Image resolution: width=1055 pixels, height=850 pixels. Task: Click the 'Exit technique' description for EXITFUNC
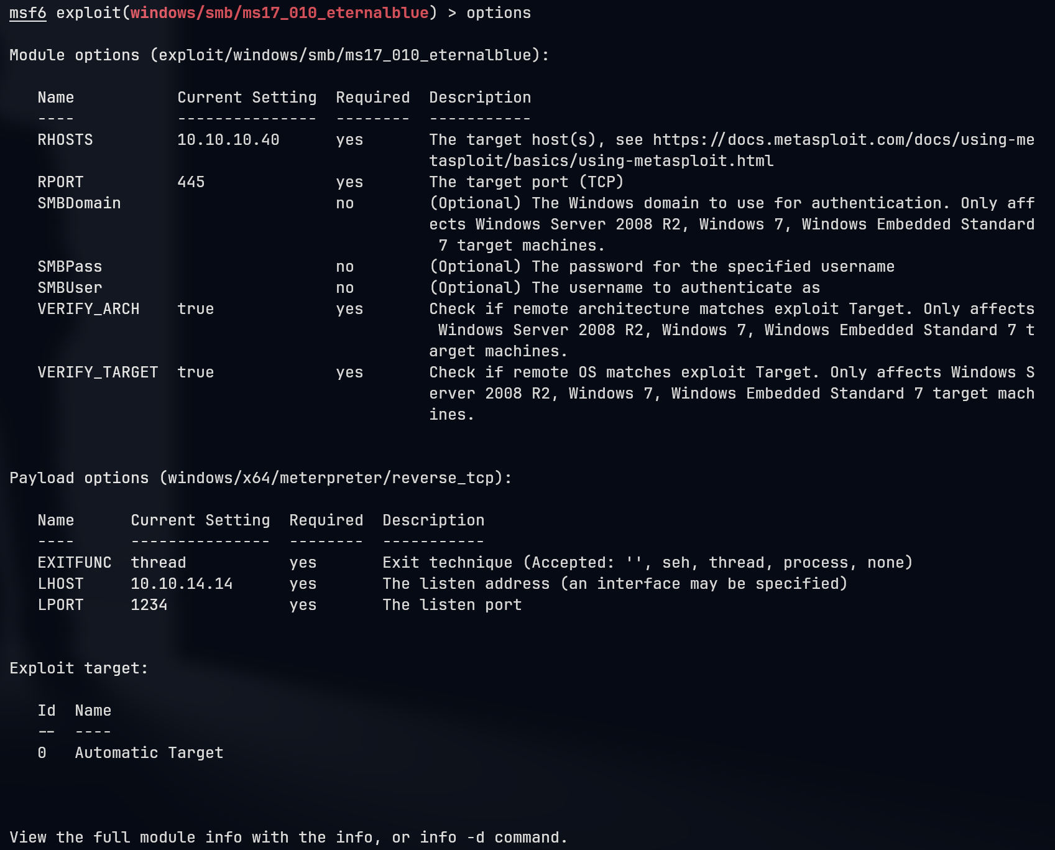(647, 563)
